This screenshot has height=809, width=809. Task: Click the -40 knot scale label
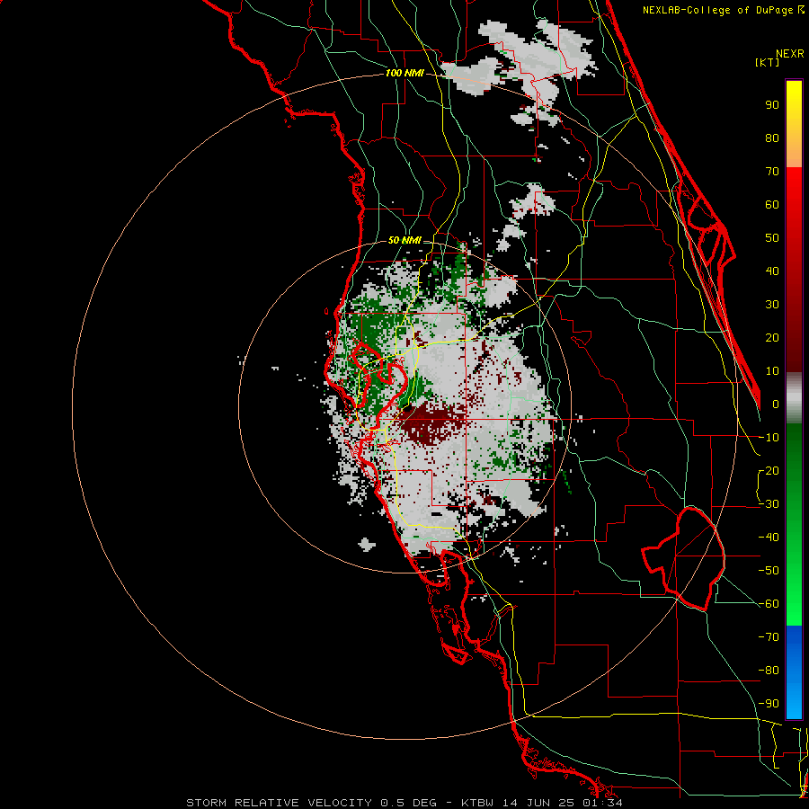click(769, 538)
